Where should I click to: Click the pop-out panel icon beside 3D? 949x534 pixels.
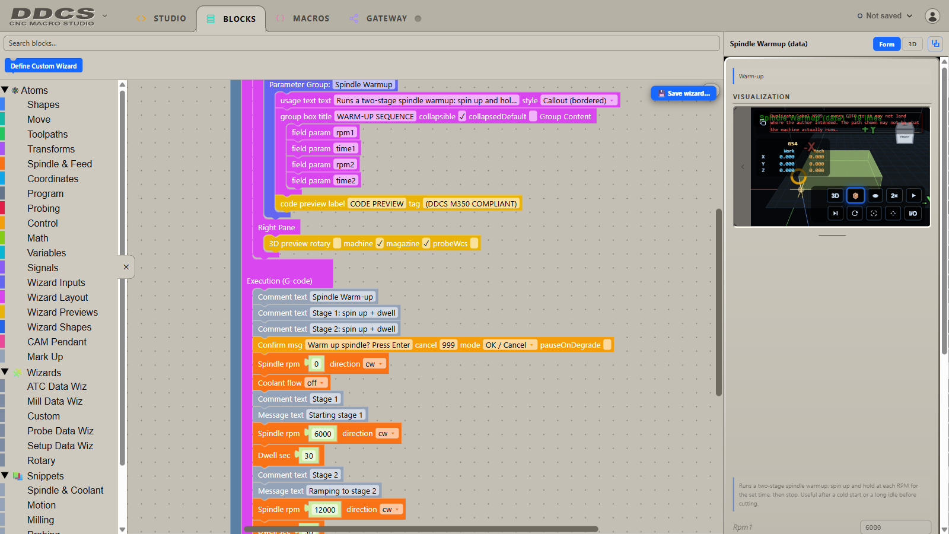935,44
